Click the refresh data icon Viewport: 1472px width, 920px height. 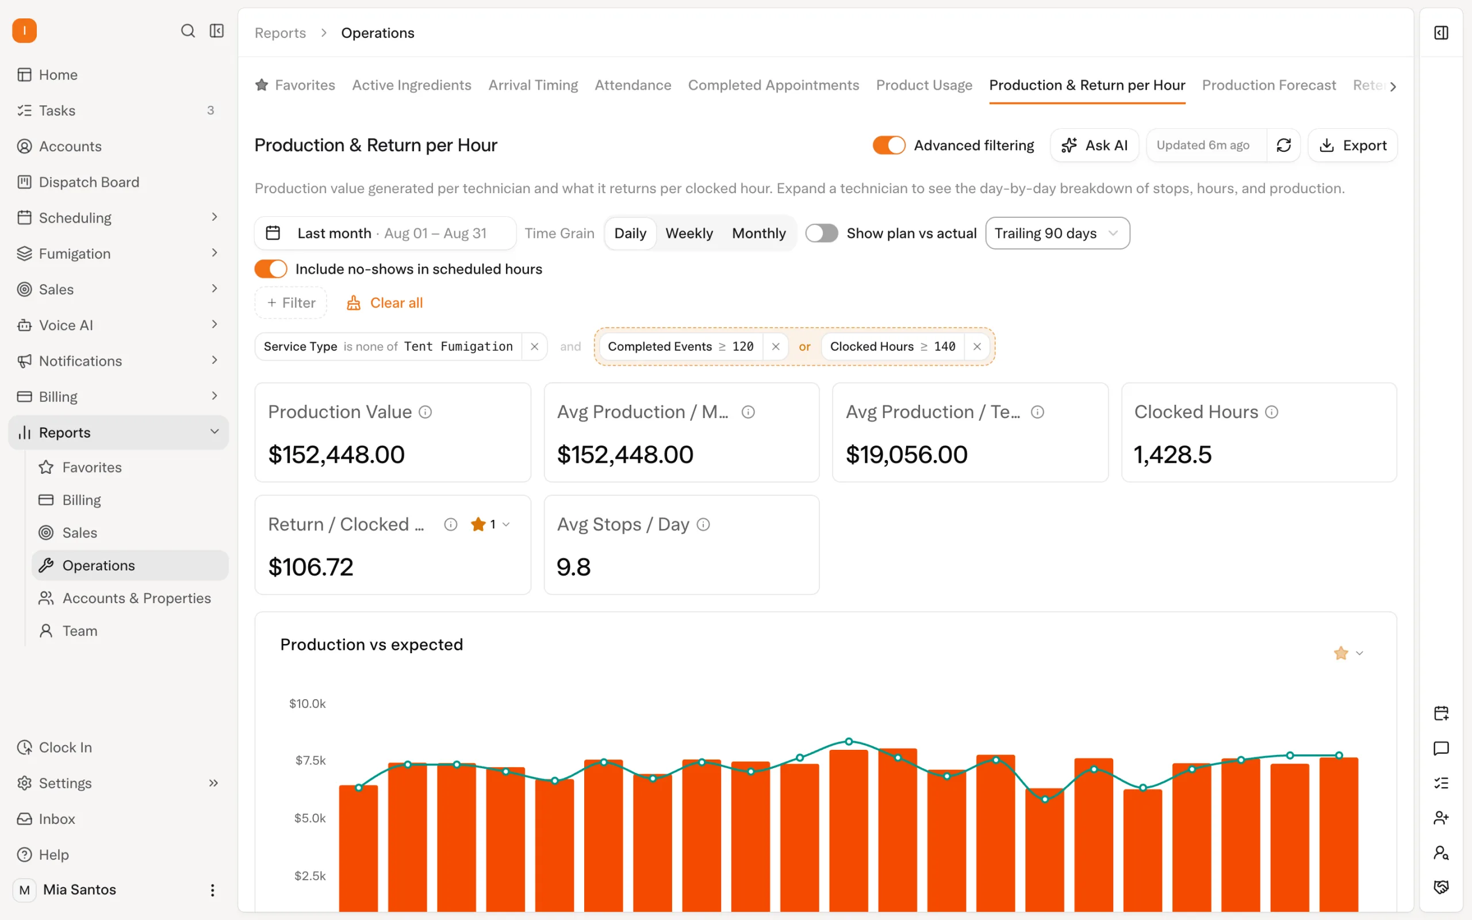point(1283,145)
